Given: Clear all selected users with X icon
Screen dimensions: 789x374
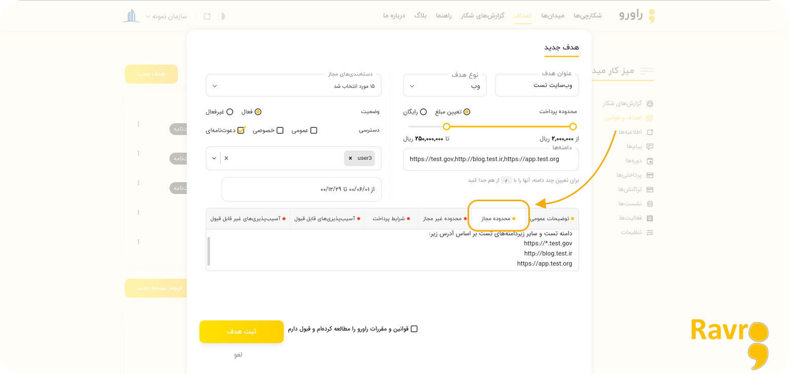Looking at the screenshot, I should 226,158.
